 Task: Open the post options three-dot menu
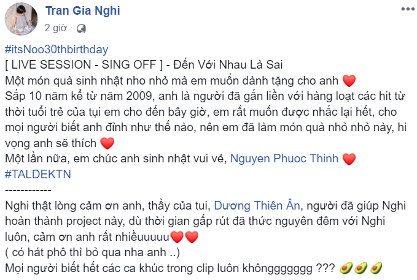click(408, 9)
